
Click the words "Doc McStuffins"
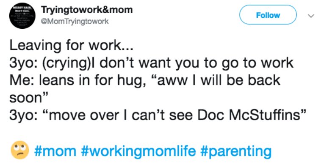point(252,115)
